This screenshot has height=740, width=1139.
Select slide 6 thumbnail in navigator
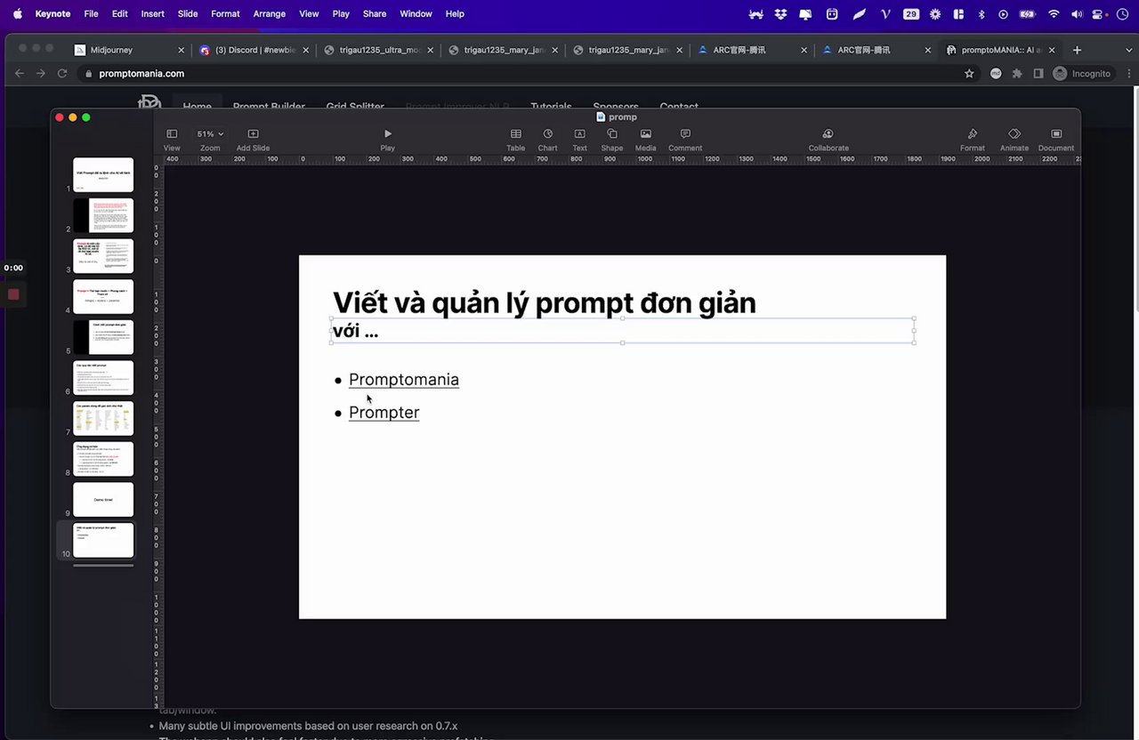coord(103,378)
